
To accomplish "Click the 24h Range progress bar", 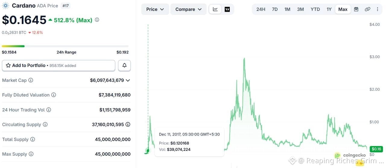I will pos(65,46).
